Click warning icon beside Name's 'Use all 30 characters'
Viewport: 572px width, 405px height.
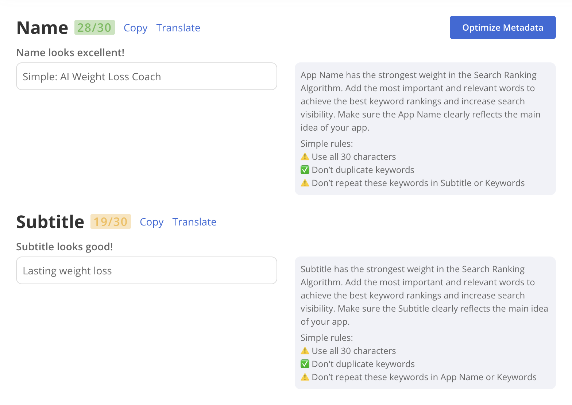click(x=305, y=157)
